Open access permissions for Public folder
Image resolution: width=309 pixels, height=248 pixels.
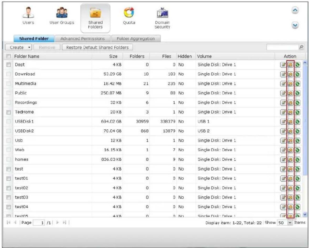[290, 93]
